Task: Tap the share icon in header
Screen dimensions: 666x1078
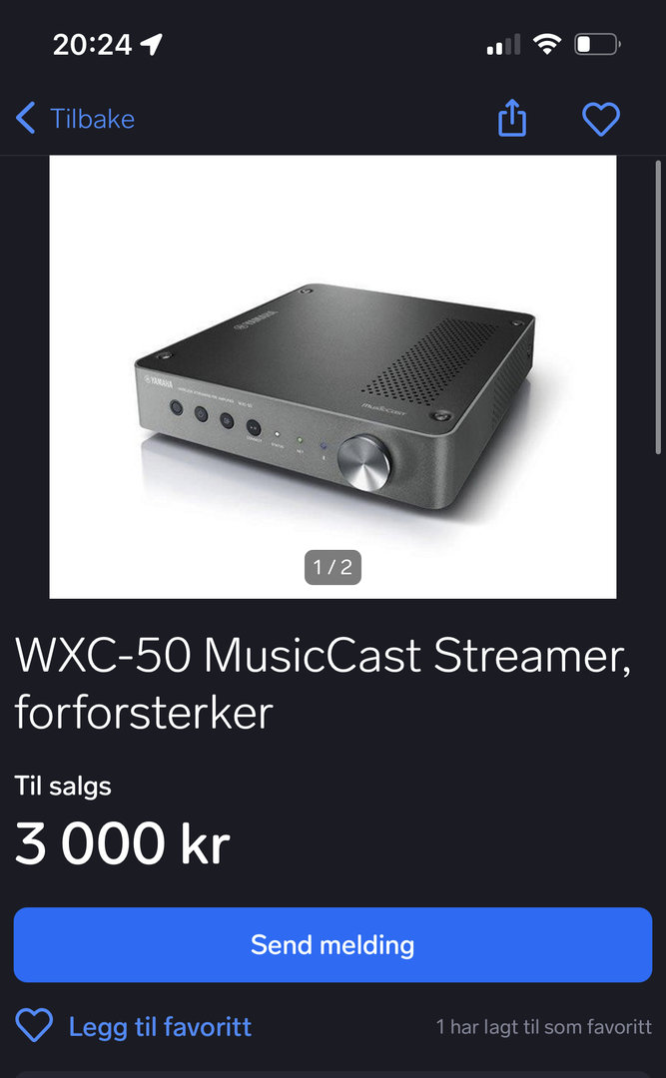Action: [512, 118]
